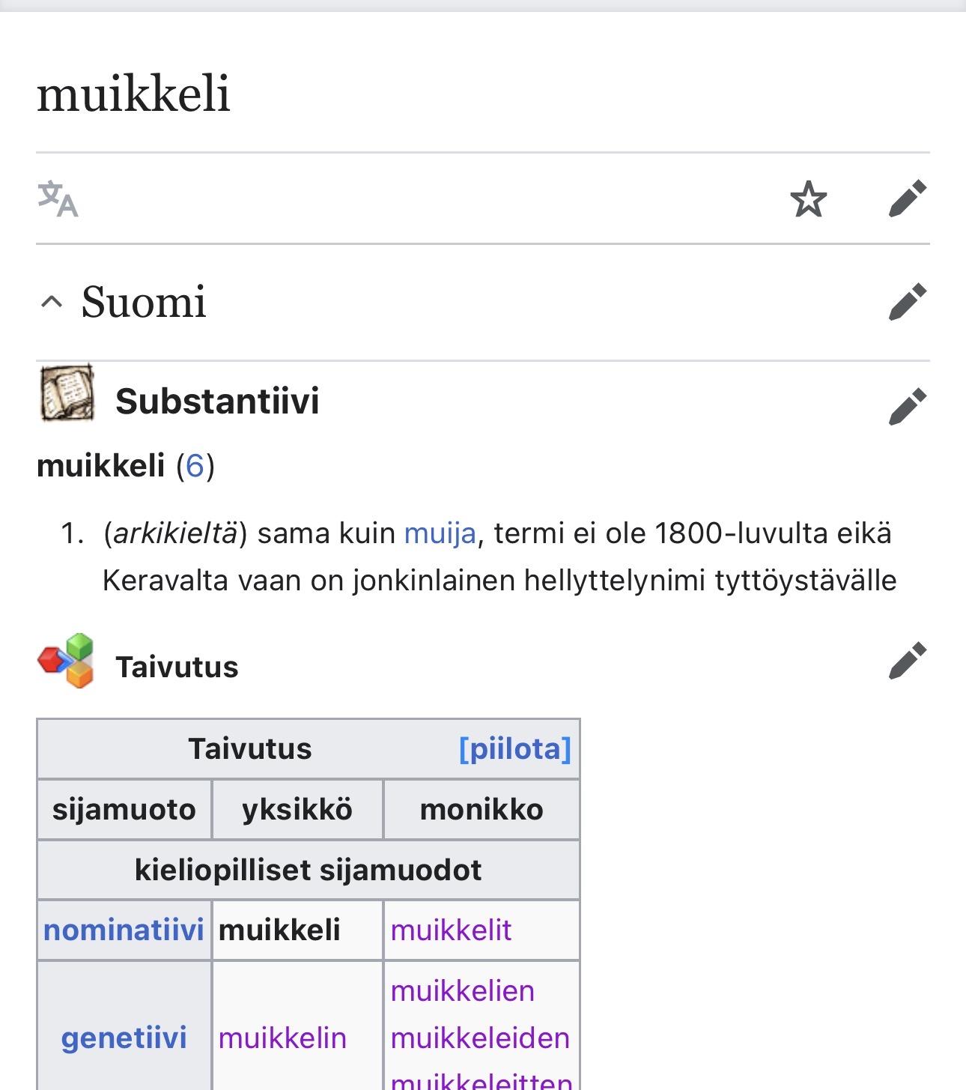The image size is (966, 1090).
Task: Open the muikkelin genitive link
Action: (282, 1038)
